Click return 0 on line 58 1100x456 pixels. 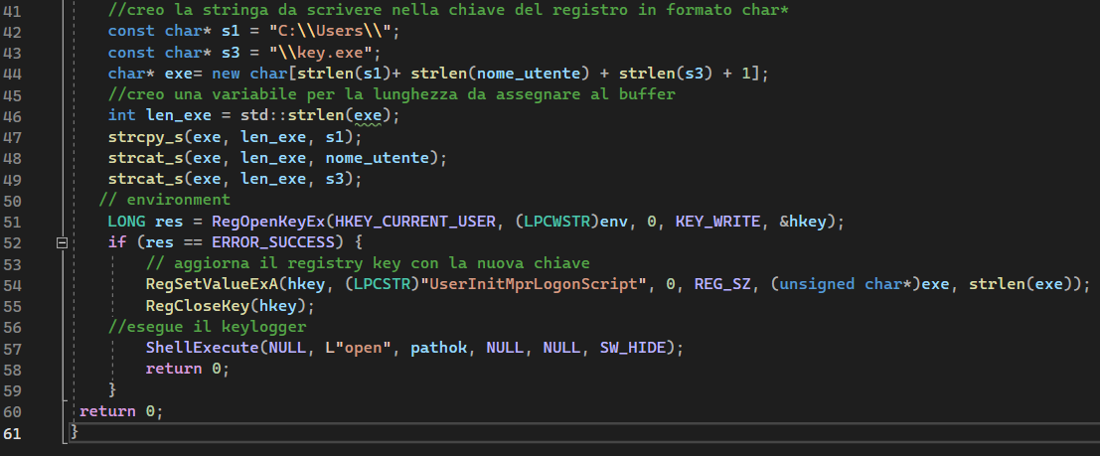pos(188,369)
